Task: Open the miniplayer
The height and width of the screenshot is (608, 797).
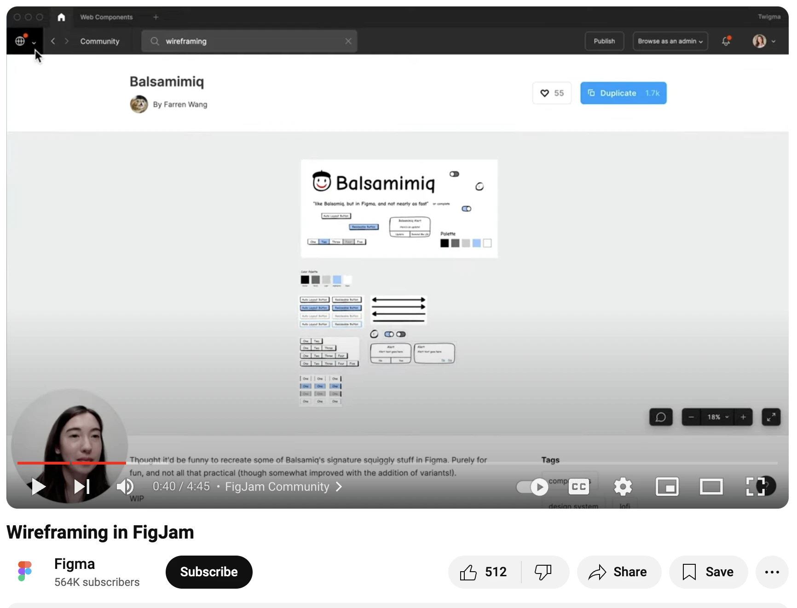Action: [x=667, y=487]
